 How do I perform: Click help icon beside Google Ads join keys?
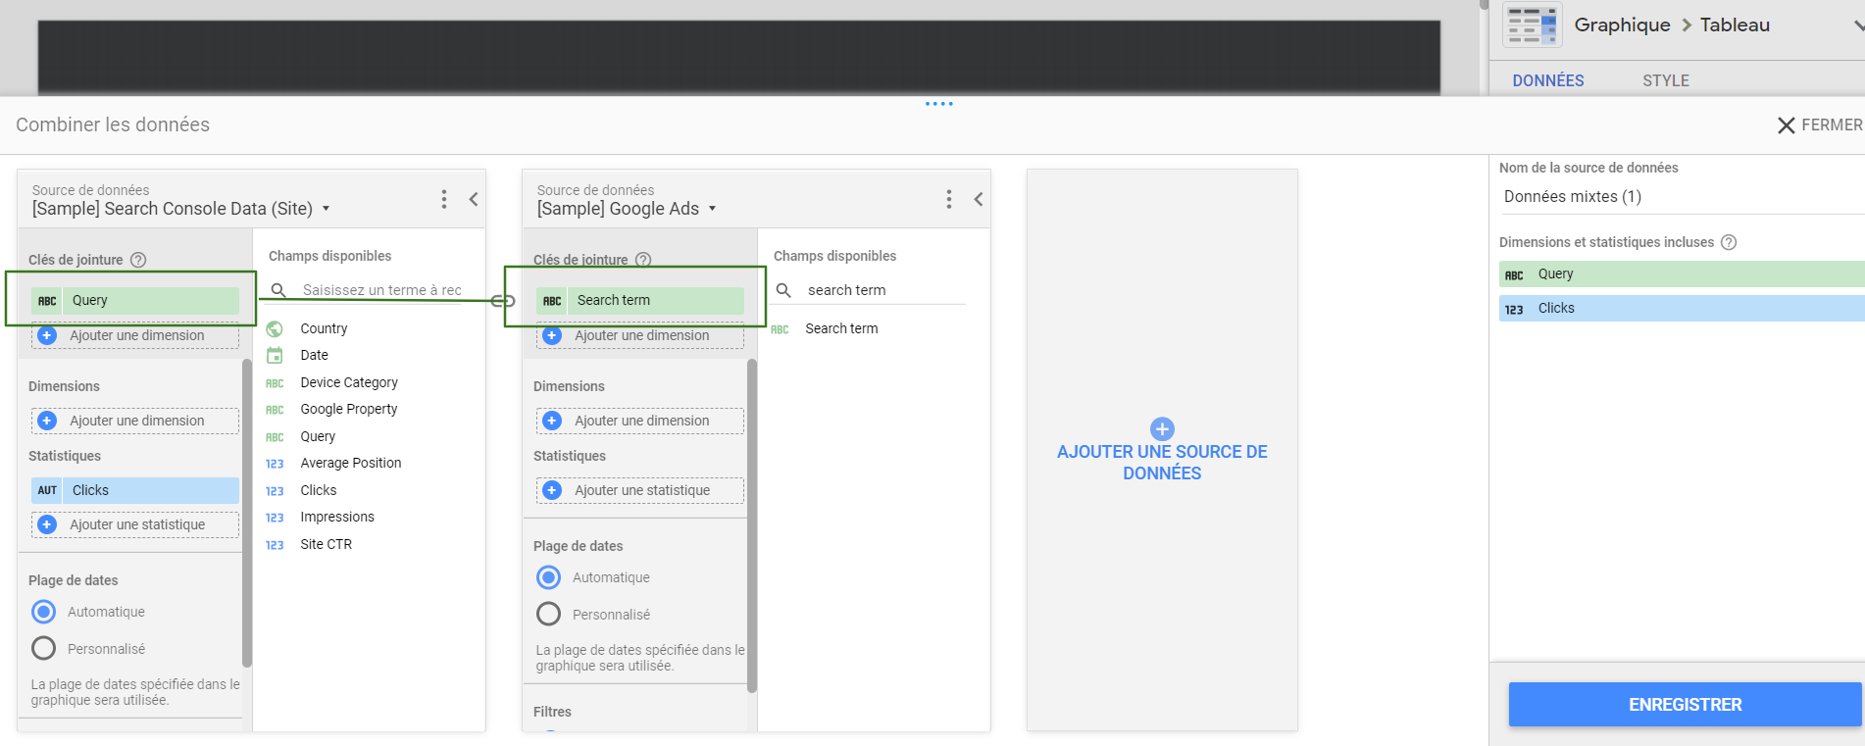(643, 260)
